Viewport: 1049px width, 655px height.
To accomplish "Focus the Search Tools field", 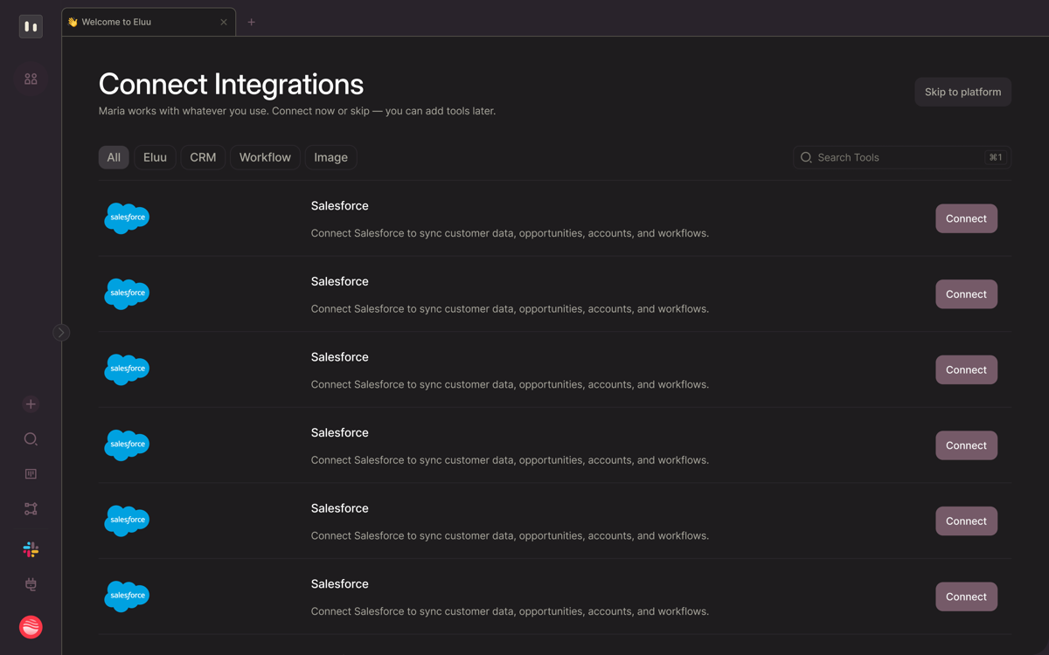I will click(902, 157).
